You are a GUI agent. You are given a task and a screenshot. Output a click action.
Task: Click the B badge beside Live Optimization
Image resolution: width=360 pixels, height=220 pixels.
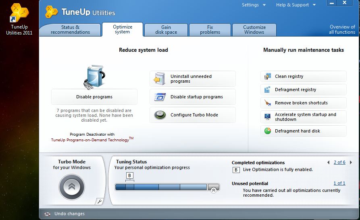[x=236, y=170]
